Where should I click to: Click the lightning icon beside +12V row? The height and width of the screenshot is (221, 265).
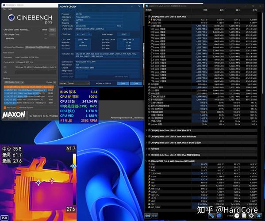tap(149, 186)
